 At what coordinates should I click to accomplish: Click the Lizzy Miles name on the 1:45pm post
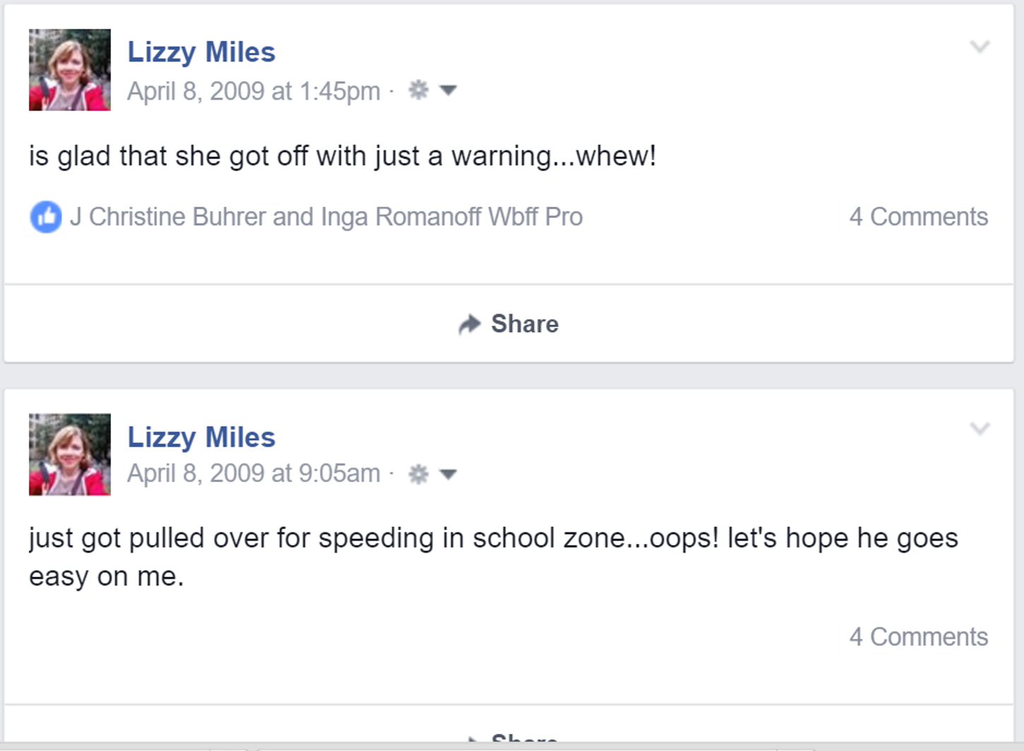tap(201, 52)
